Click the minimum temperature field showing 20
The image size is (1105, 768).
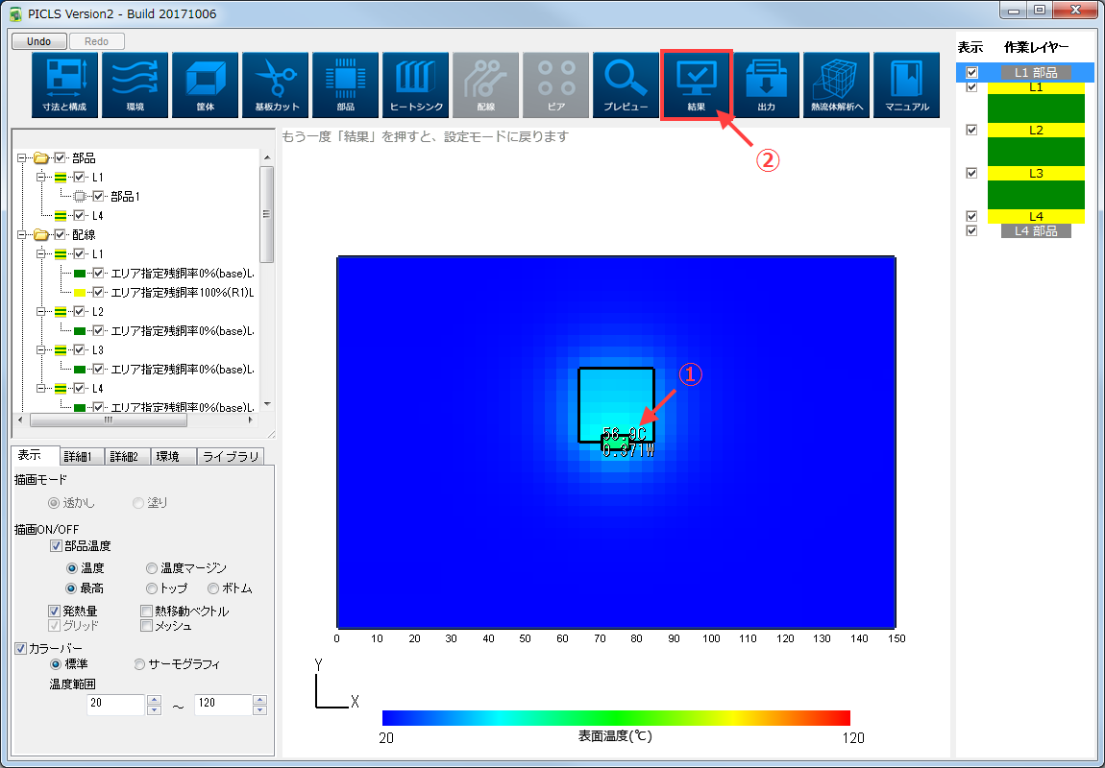coord(115,705)
